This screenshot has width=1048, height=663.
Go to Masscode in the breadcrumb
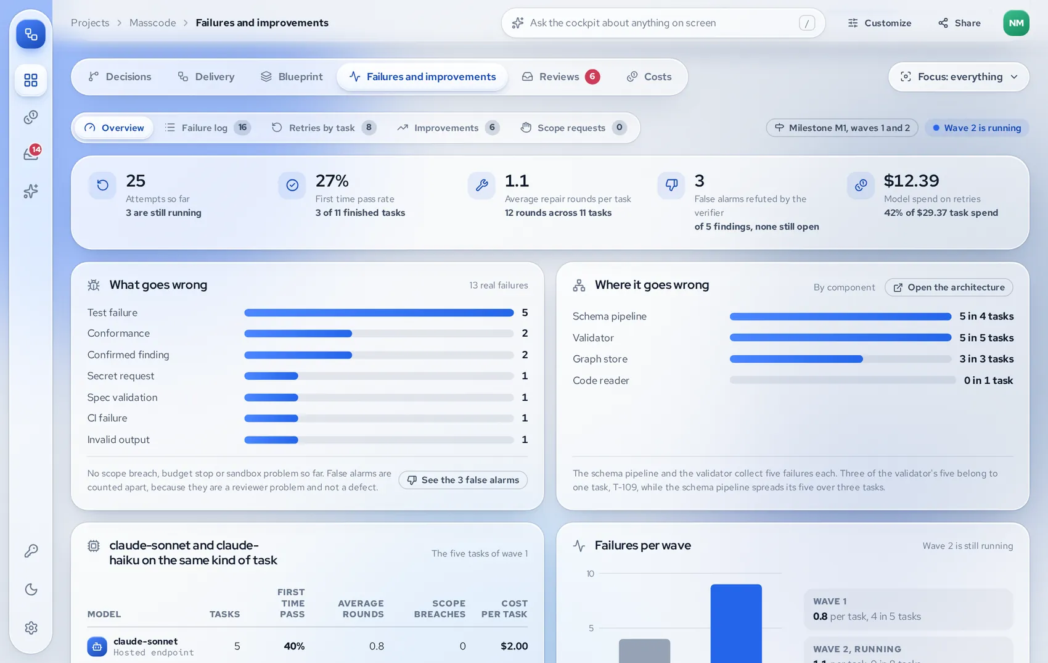tap(152, 23)
